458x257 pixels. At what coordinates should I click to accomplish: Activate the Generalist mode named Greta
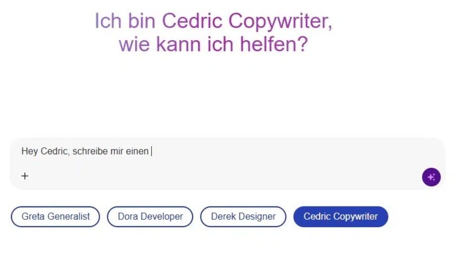tap(56, 217)
